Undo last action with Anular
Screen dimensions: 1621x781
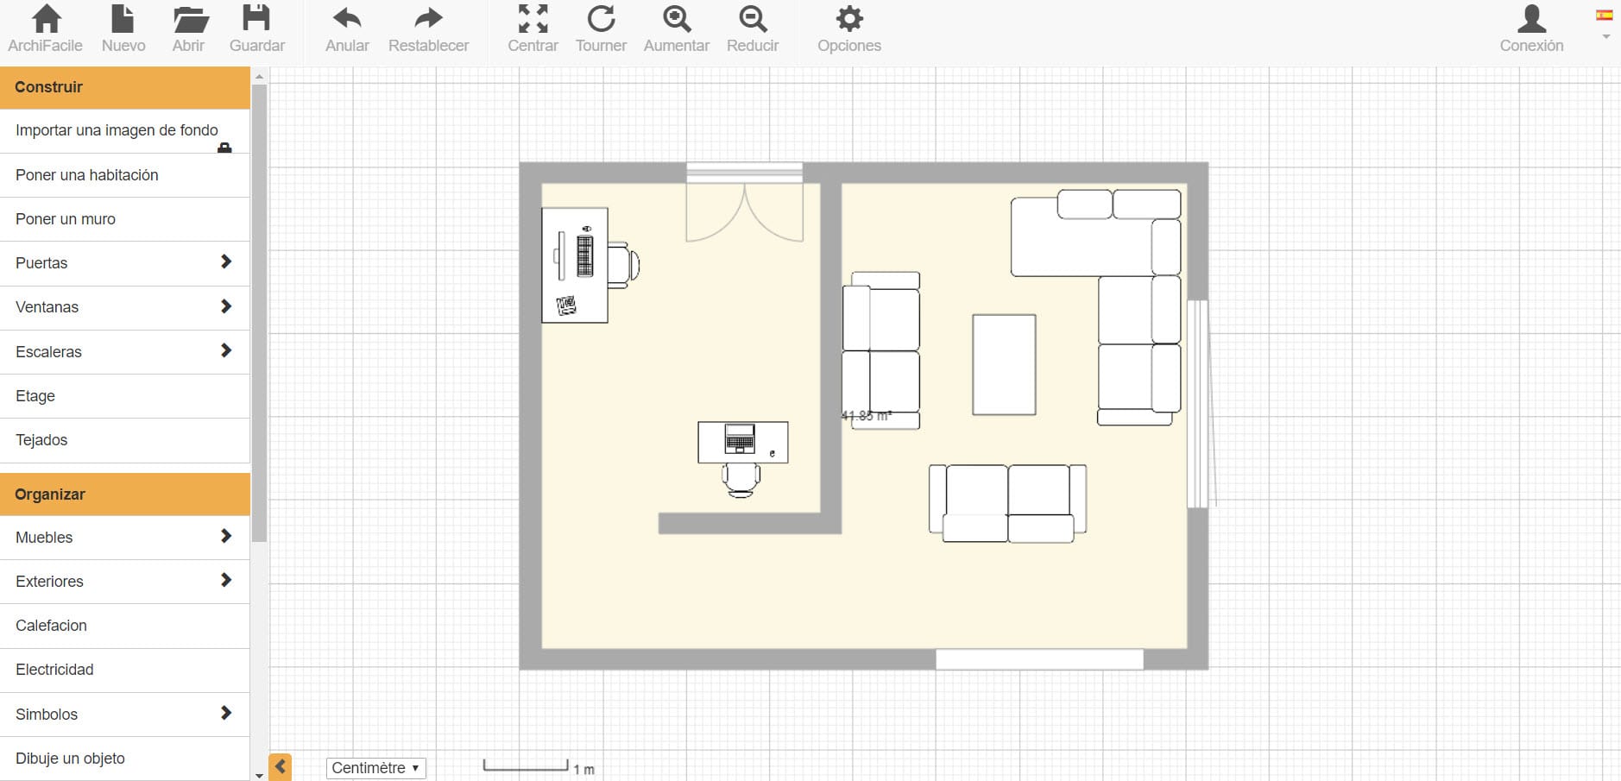pyautogui.click(x=347, y=20)
